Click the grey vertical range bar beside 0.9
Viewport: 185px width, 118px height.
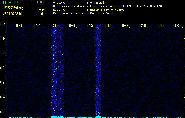pos(6,72)
